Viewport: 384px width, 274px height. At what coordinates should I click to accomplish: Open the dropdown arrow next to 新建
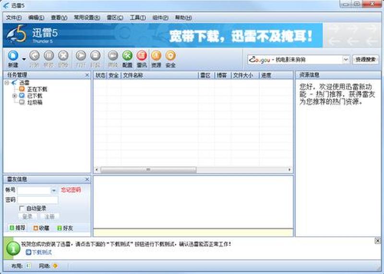coord(24,59)
